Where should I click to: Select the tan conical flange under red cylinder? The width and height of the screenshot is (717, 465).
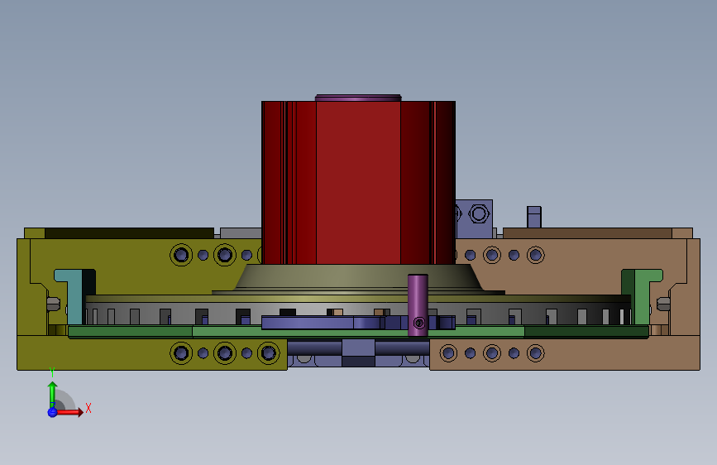358,277
